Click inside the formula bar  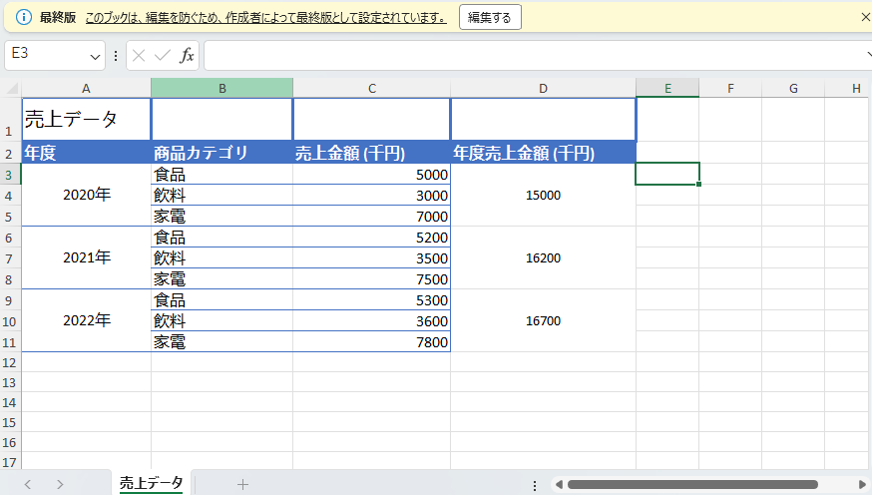(534, 55)
